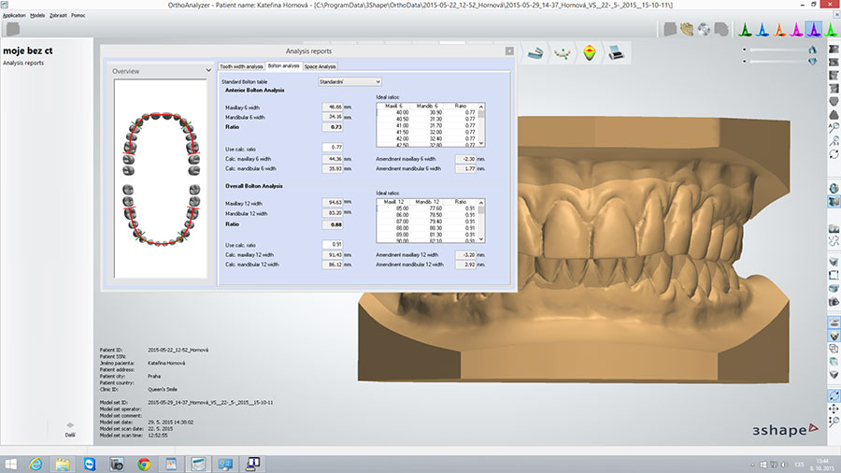Click the wireframe box icon in right sidebar
Viewport: 841px width, 473px height.
tap(834, 275)
